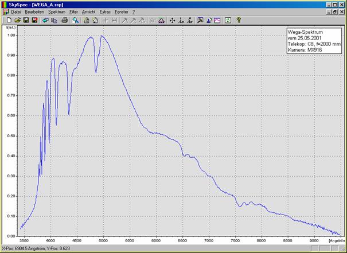Screen dimensions: 347x253
Task: Open the Spektrum menu
Action: pyautogui.click(x=57, y=11)
